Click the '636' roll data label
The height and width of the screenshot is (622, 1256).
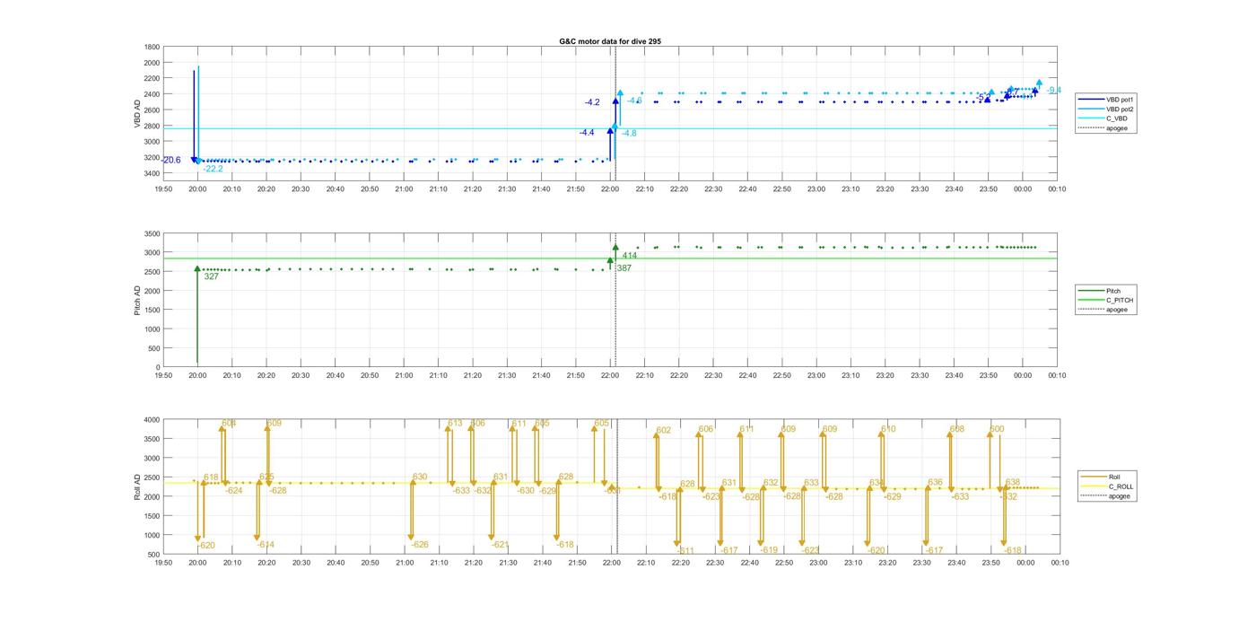pos(935,483)
